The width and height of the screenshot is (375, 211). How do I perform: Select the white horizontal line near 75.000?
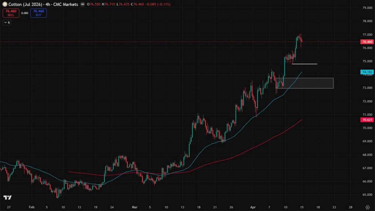click(x=305, y=64)
